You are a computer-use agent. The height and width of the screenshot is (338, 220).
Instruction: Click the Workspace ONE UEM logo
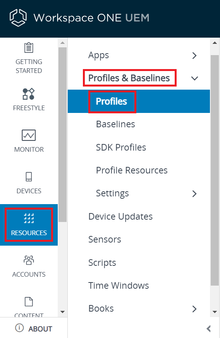click(x=18, y=18)
